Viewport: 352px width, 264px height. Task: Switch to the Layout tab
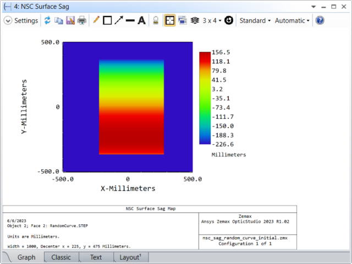(x=130, y=257)
